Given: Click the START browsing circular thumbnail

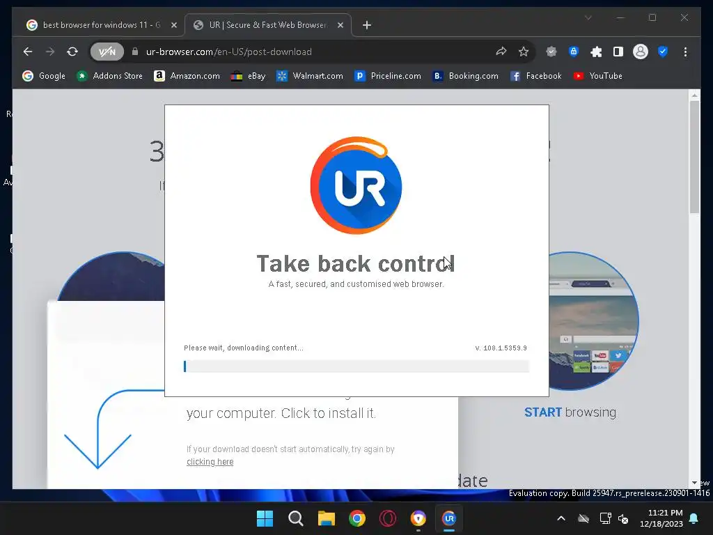Looking at the screenshot, I should click(x=593, y=321).
